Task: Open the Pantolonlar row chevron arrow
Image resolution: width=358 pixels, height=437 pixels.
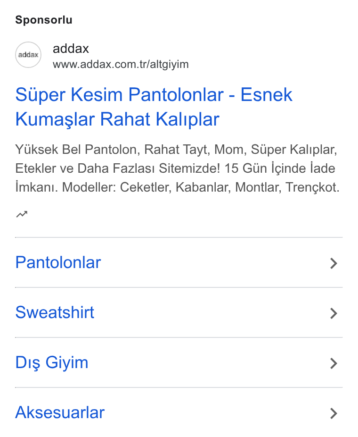Action: click(334, 263)
